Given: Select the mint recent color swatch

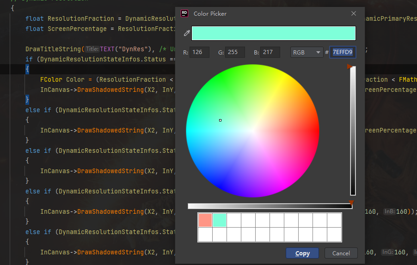Looking at the screenshot, I should pyautogui.click(x=220, y=220).
